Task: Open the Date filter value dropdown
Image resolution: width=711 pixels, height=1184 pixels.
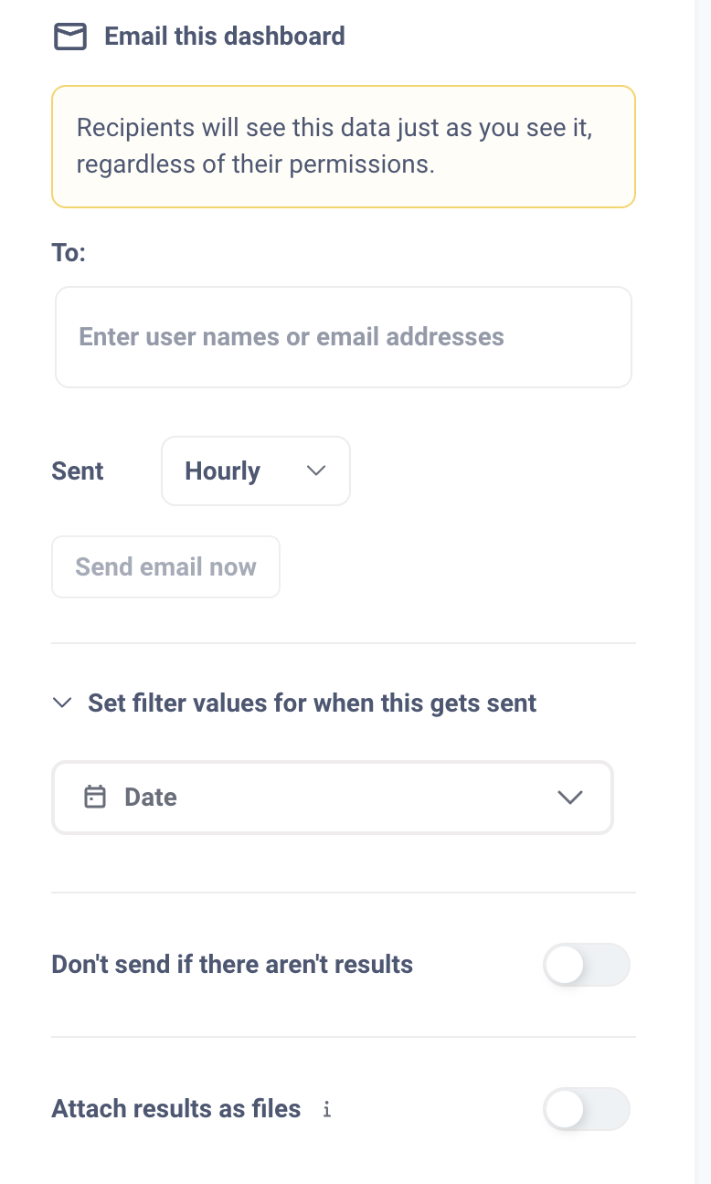Action: 333,798
